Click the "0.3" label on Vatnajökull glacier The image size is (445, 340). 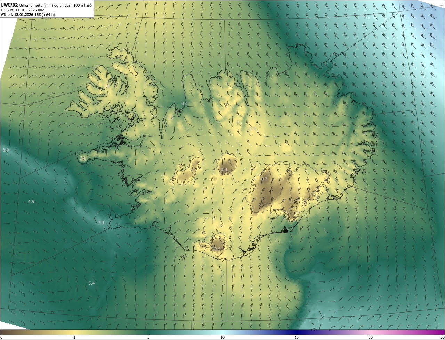coord(264,179)
